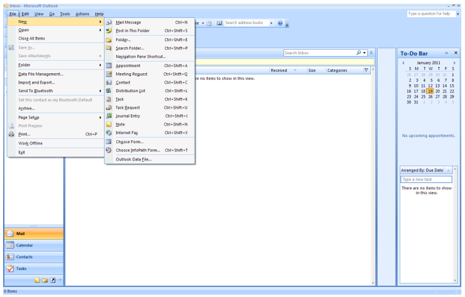Open the Actions menu
This screenshot has width=465, height=297.
point(82,14)
